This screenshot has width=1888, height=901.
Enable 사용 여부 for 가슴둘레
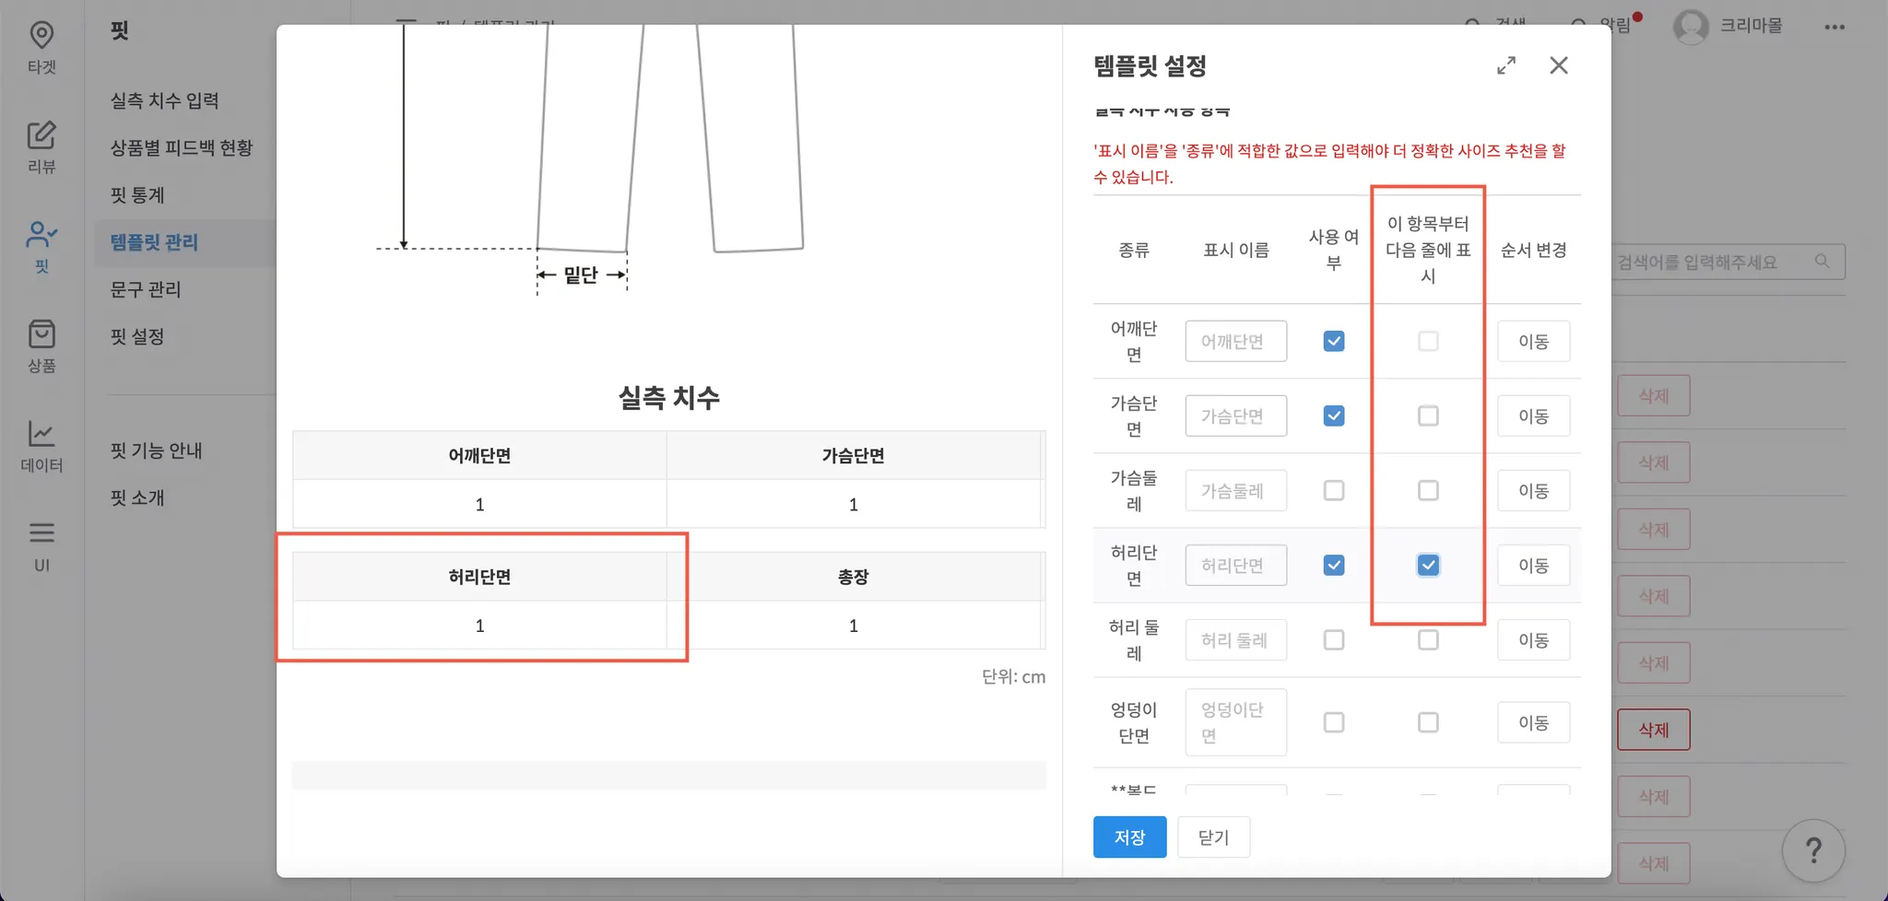[x=1333, y=490]
